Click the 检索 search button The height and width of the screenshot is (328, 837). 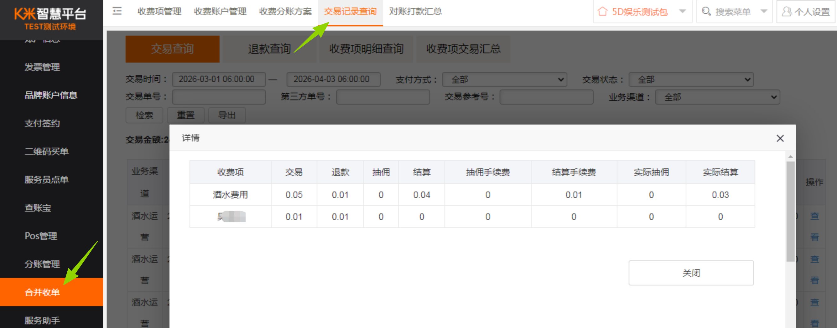tap(144, 115)
